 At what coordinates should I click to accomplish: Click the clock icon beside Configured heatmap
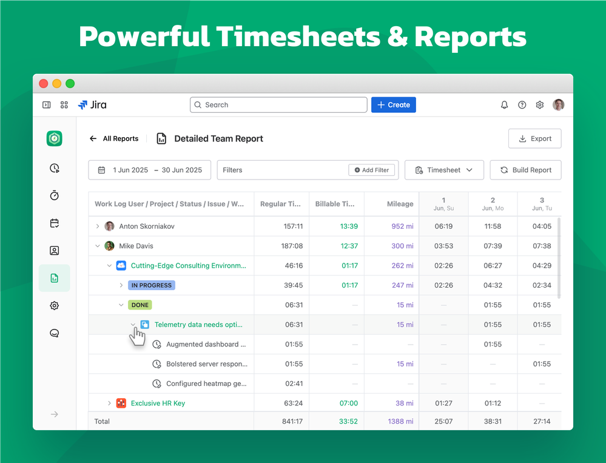pos(157,384)
